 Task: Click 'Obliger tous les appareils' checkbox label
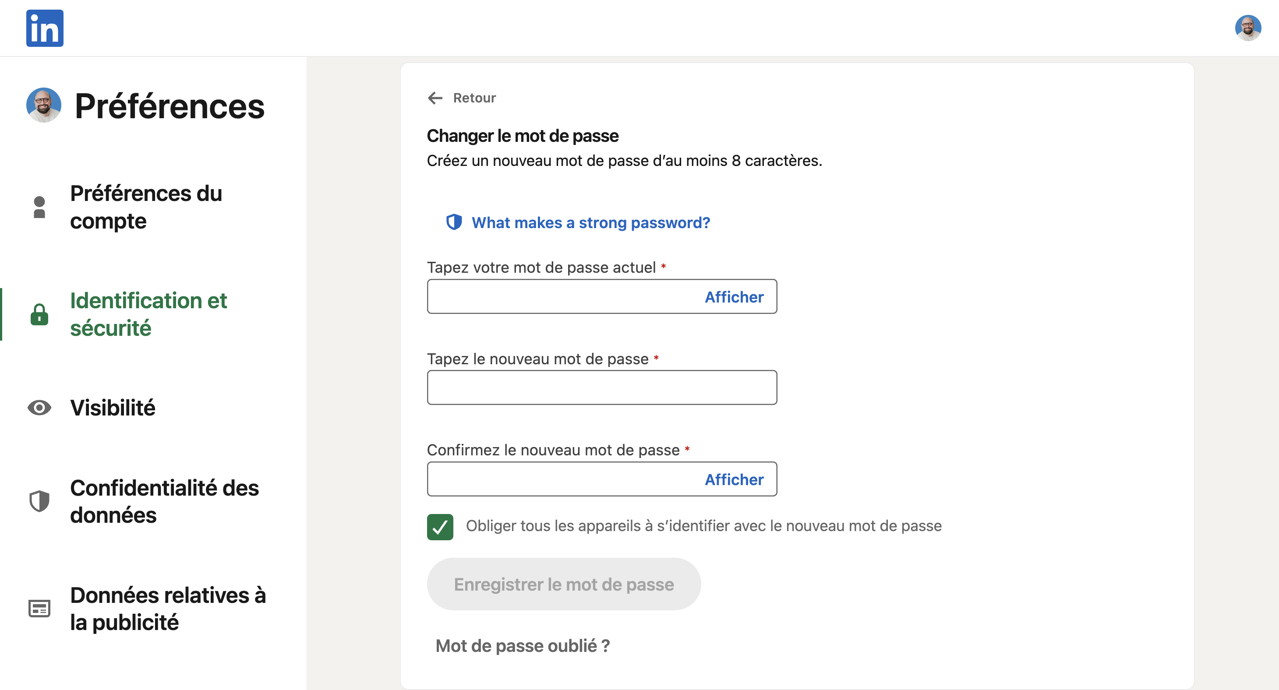(x=703, y=526)
